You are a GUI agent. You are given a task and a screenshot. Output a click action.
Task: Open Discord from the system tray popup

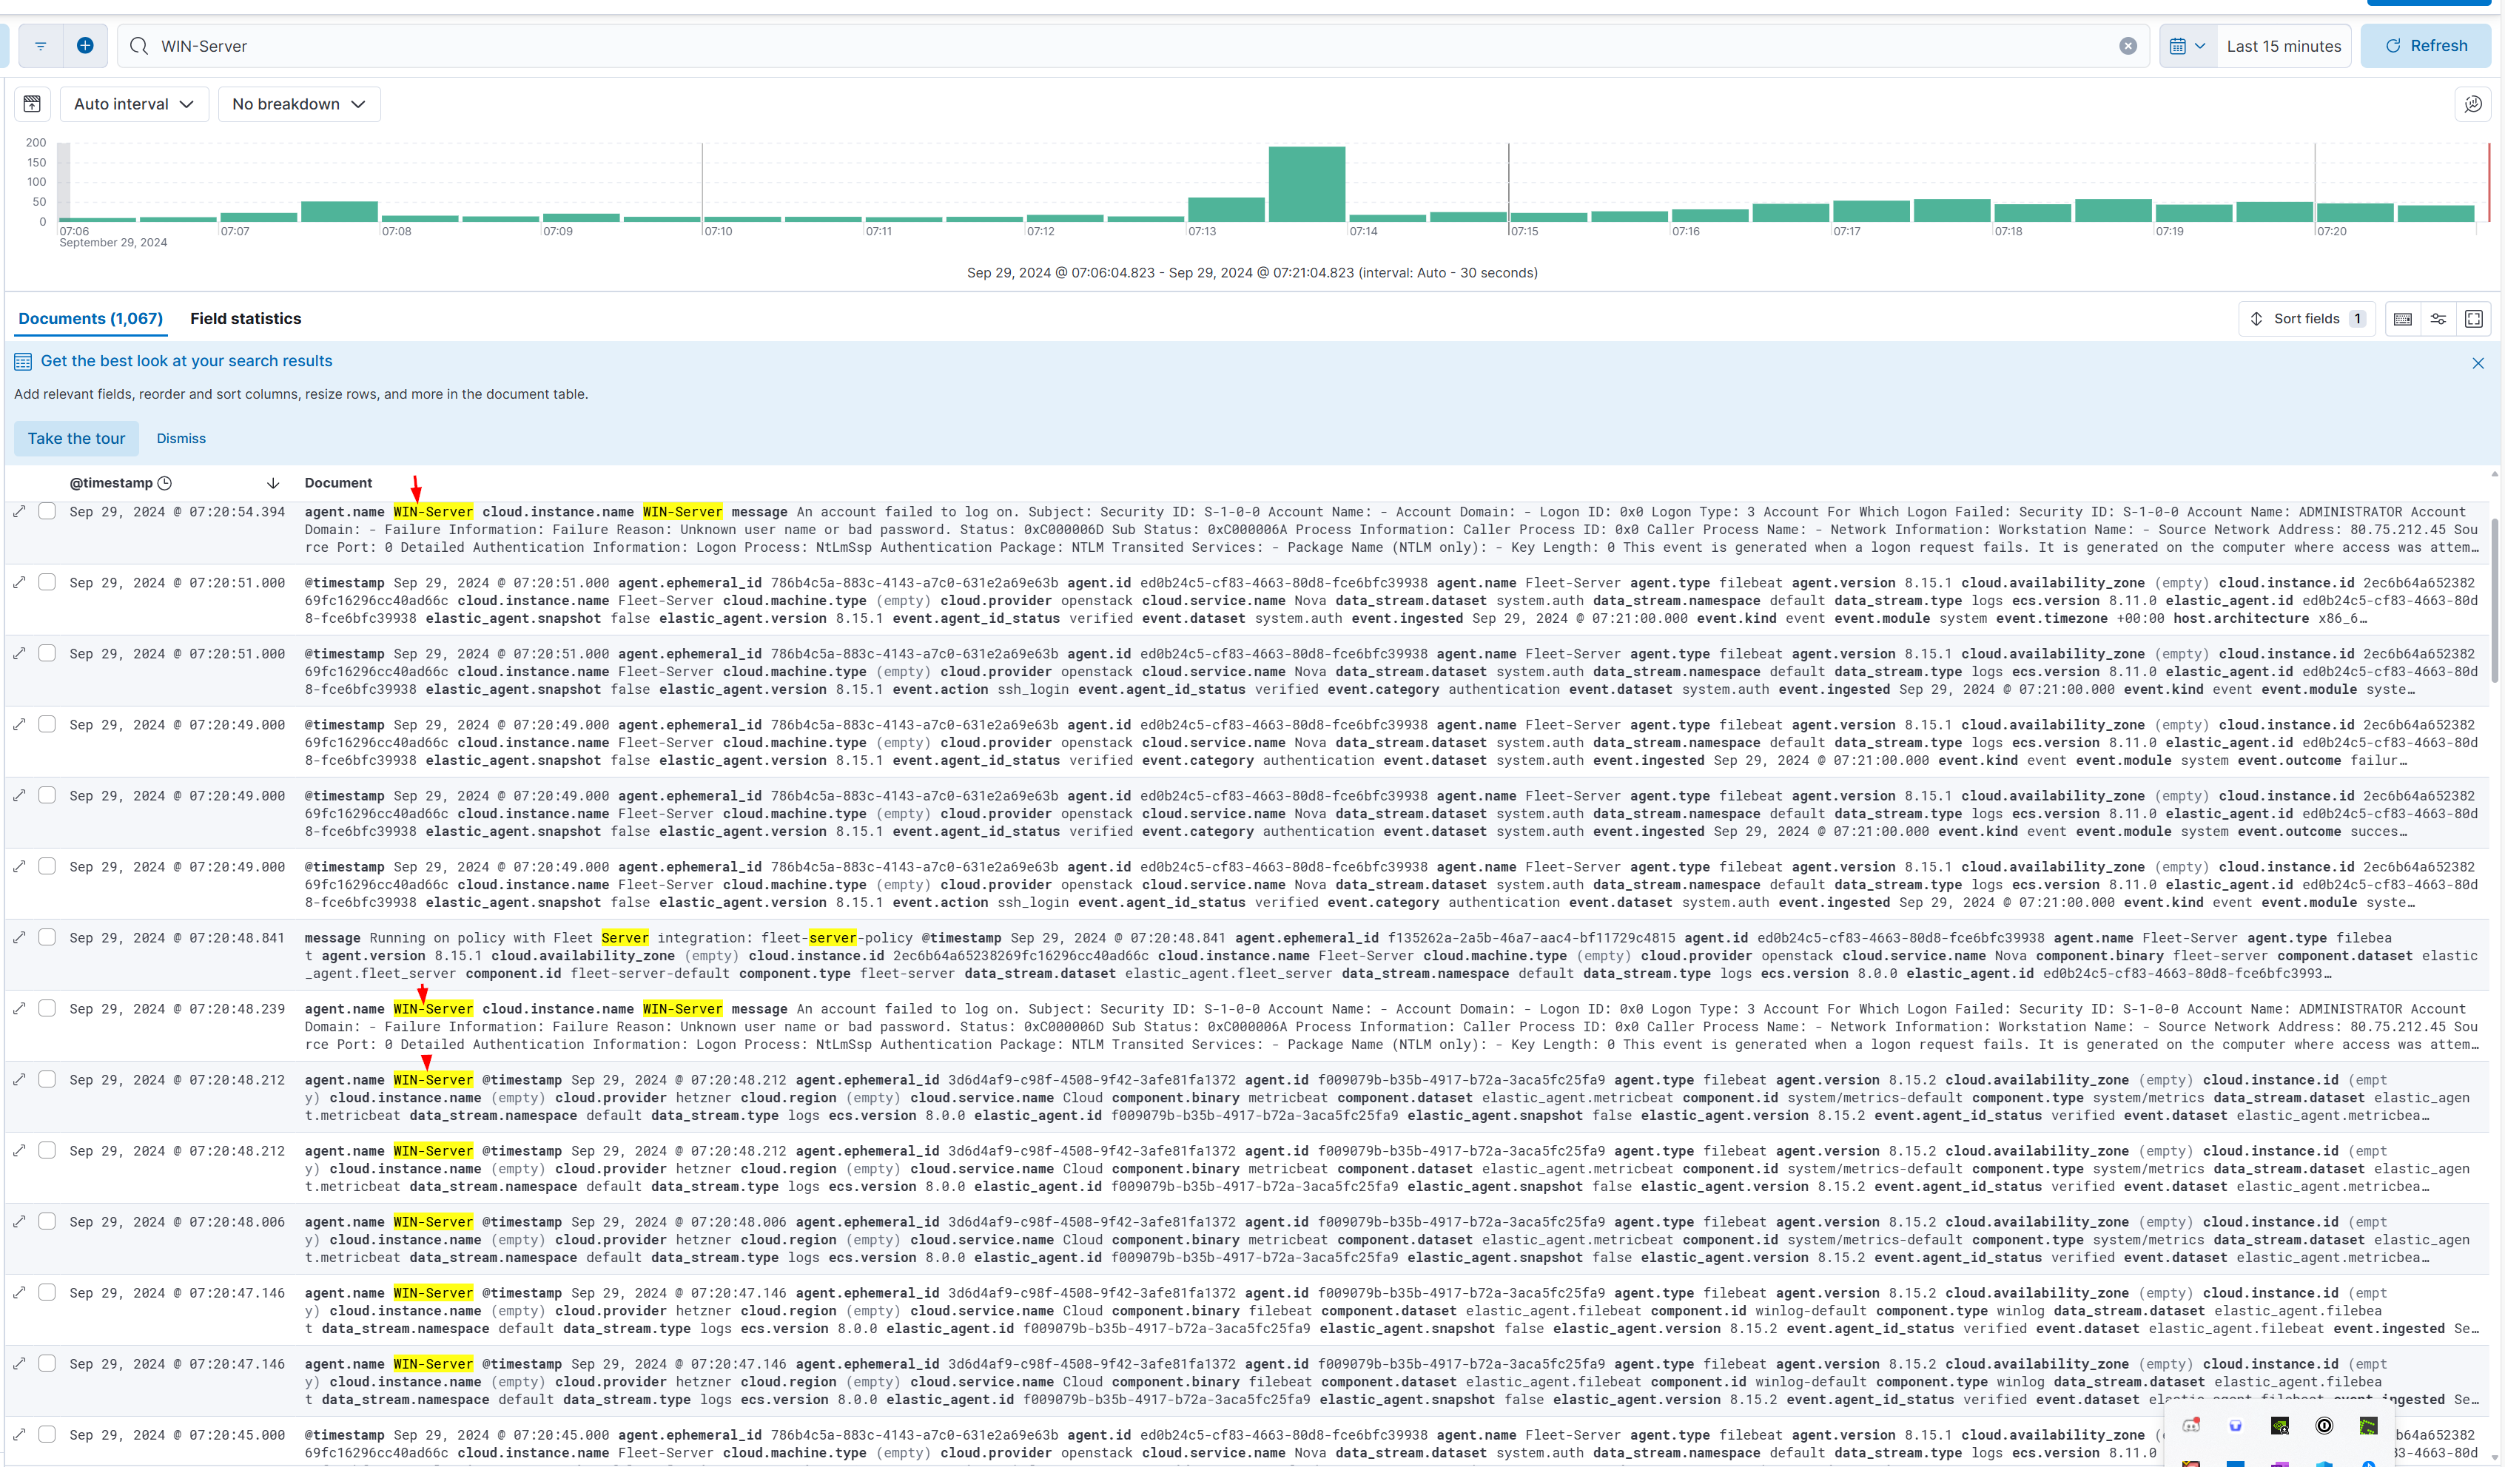(2192, 1426)
